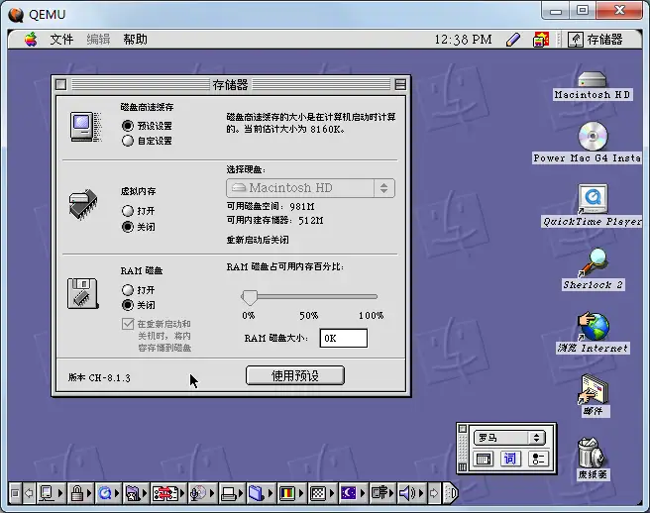Open the Apple menu
Viewport: 650px width, 513px height.
click(31, 40)
